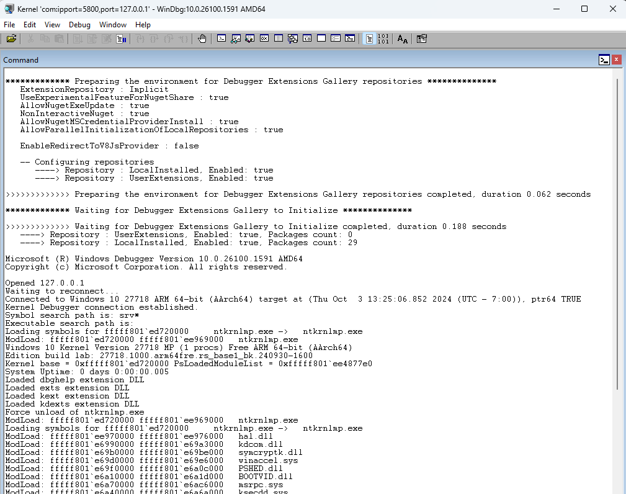Open the Memory window toolbar icon
626x494 pixels.
(279, 38)
